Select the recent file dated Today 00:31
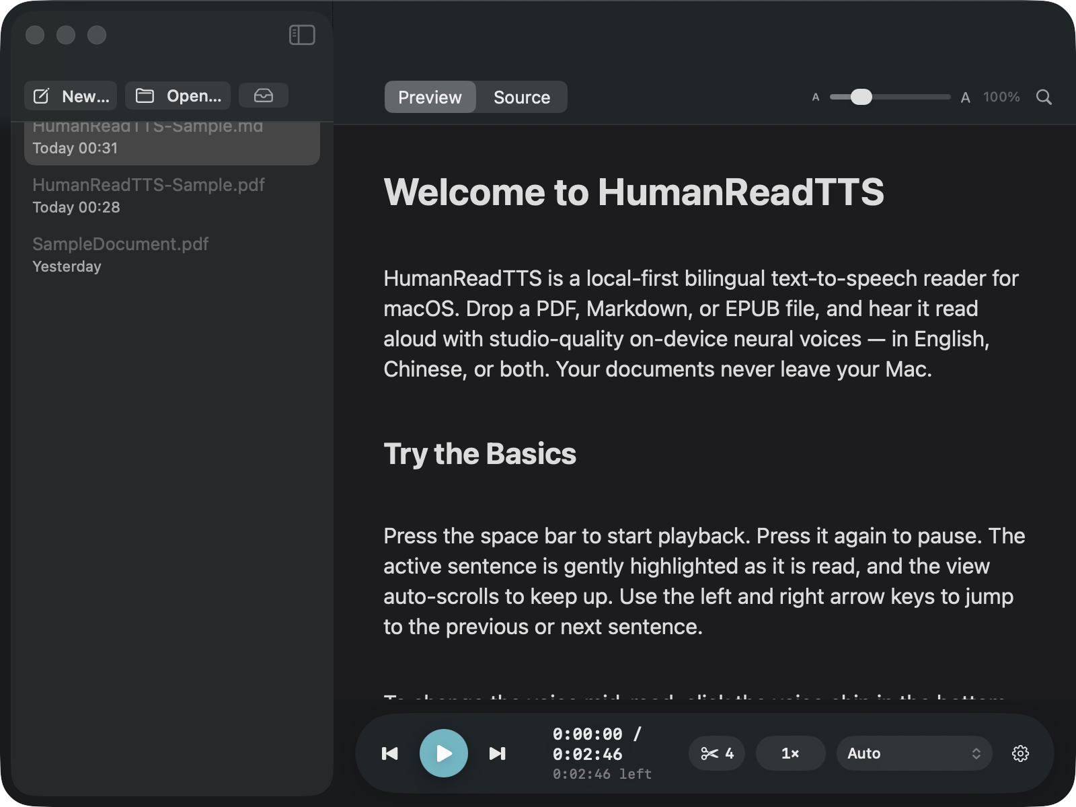The height and width of the screenshot is (807, 1076). pos(172,143)
